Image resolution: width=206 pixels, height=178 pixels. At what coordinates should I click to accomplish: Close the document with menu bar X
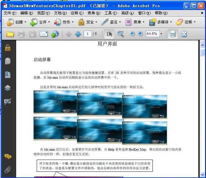(202, 13)
